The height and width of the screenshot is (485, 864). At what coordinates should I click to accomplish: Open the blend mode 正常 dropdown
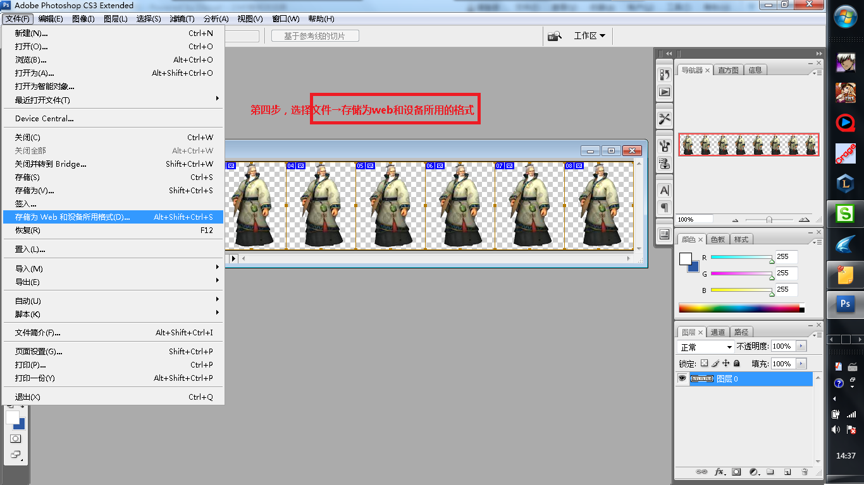705,347
